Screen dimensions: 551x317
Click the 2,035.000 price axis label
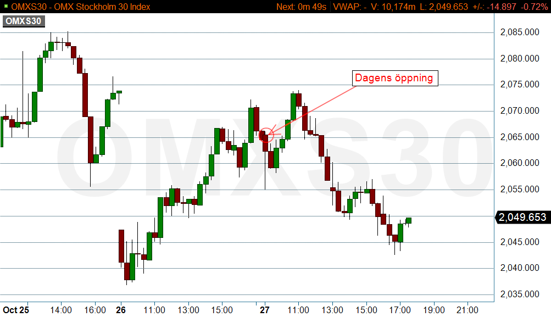coord(520,294)
